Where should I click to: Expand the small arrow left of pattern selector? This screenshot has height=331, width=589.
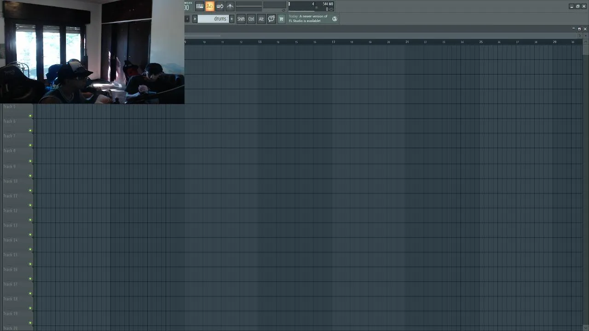(x=187, y=19)
